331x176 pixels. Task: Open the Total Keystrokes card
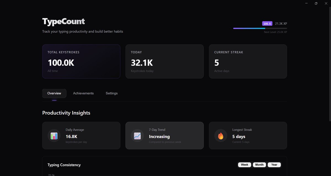click(81, 62)
